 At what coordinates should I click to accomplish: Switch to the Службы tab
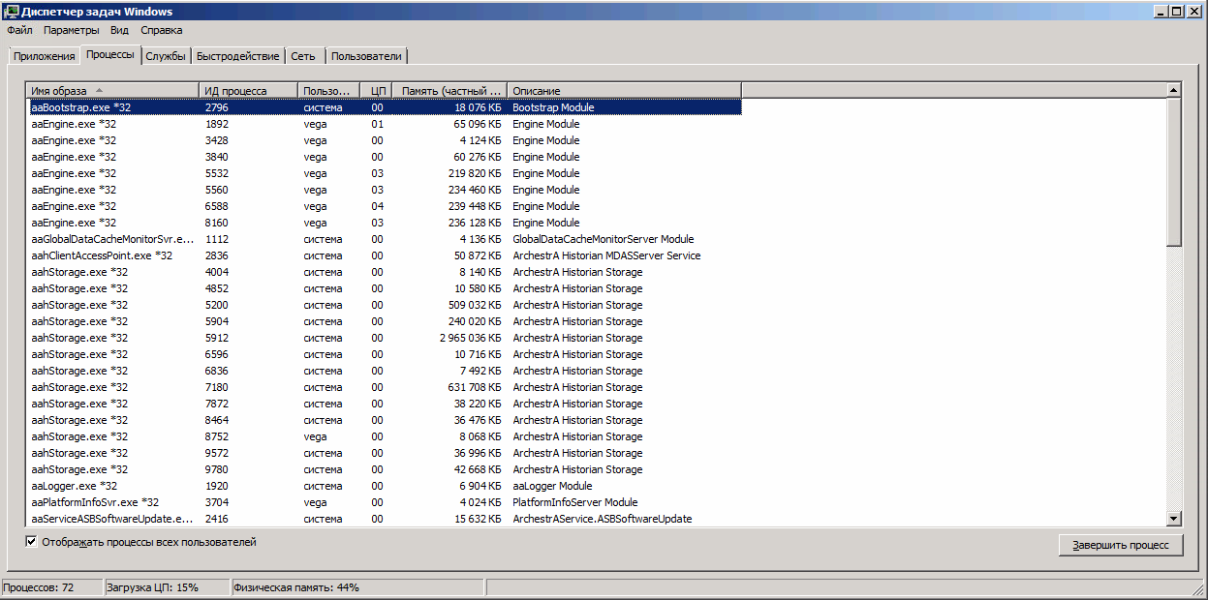(166, 56)
